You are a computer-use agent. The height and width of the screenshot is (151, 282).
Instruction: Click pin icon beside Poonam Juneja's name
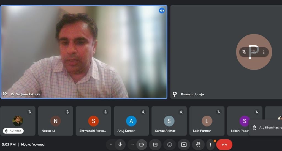175,94
